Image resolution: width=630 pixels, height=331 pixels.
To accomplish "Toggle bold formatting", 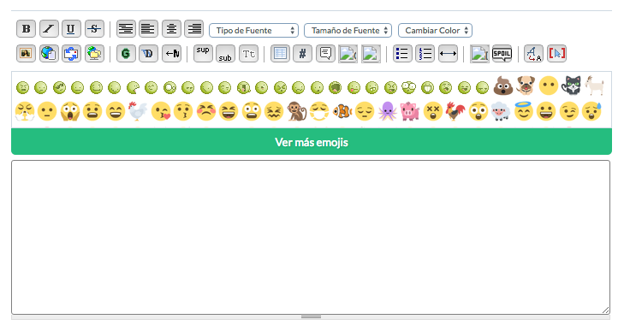I will click(27, 29).
